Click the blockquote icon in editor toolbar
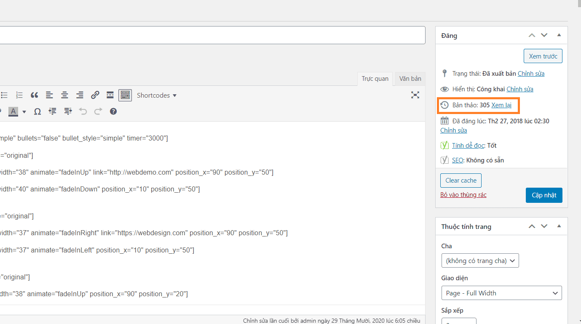 pyautogui.click(x=35, y=95)
